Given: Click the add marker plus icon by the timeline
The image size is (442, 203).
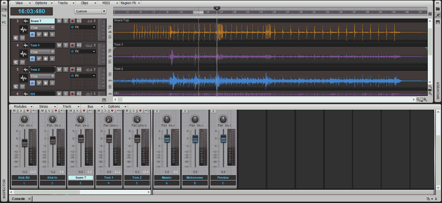Looking at the screenshot, I should tap(430, 14).
